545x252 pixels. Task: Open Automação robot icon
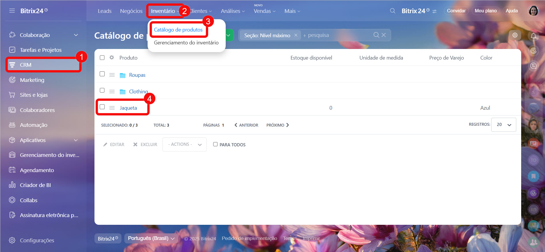point(12,125)
